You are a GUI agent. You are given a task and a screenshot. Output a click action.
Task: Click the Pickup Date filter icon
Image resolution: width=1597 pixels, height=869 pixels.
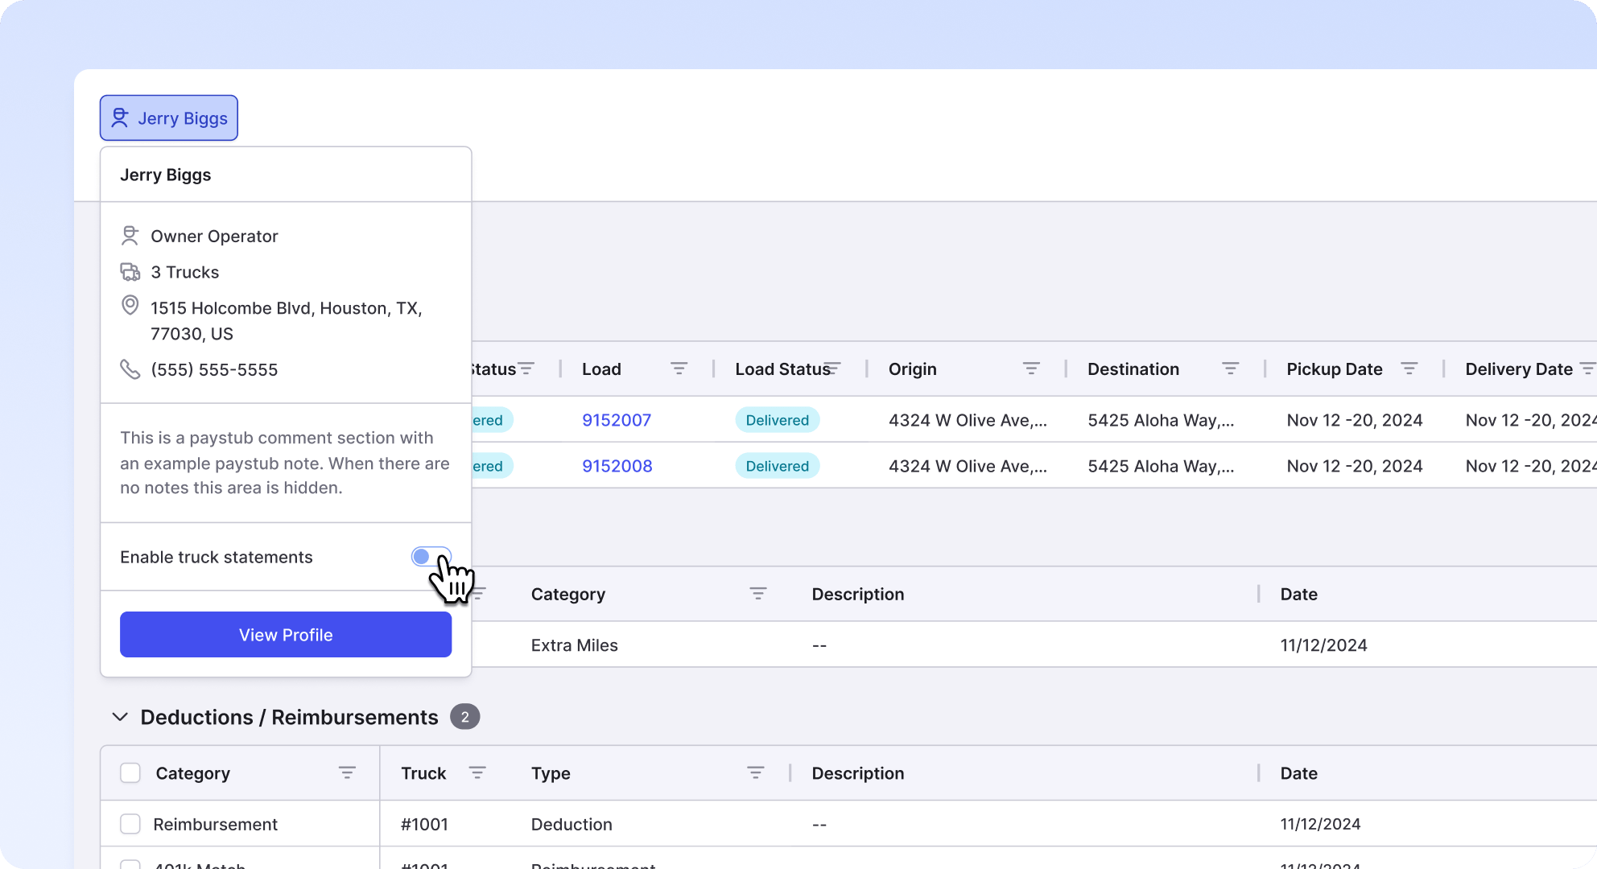click(1409, 369)
